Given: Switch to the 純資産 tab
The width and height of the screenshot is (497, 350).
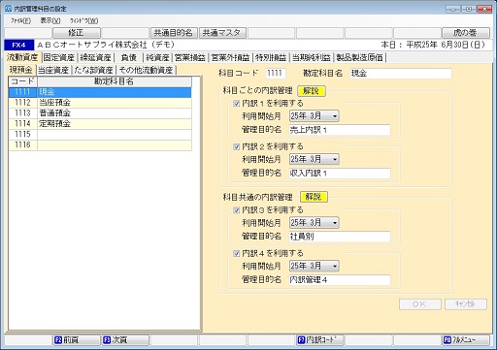Looking at the screenshot, I should pos(157,57).
